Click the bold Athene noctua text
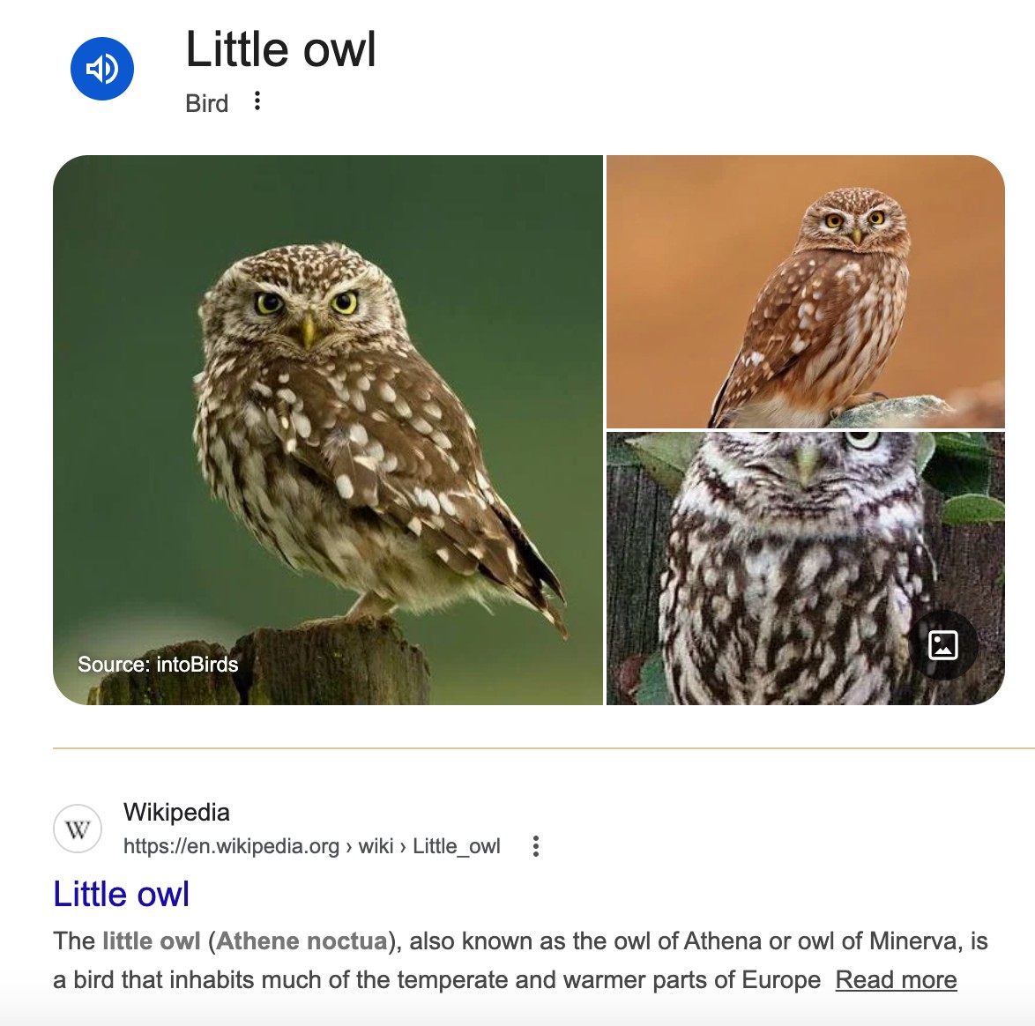This screenshot has height=1026, width=1035. point(302,940)
